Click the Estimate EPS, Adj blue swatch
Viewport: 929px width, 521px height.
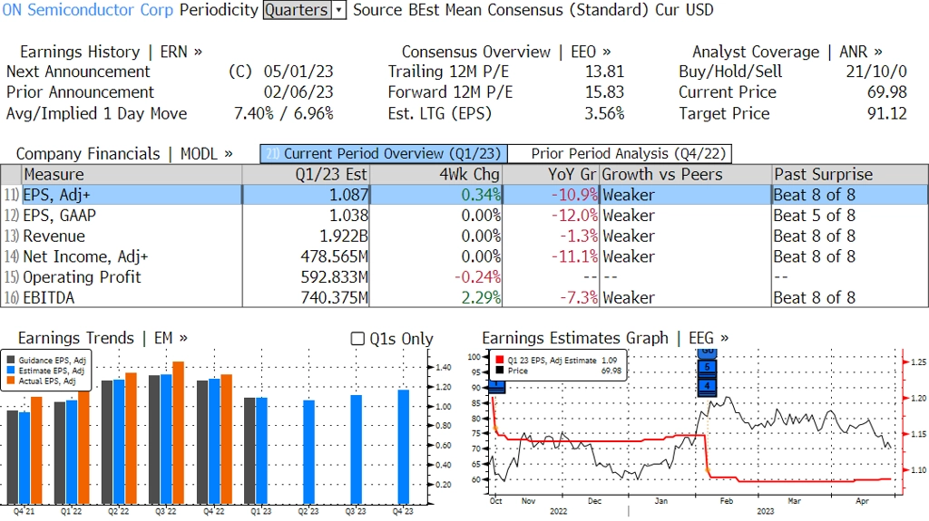pyautogui.click(x=11, y=371)
